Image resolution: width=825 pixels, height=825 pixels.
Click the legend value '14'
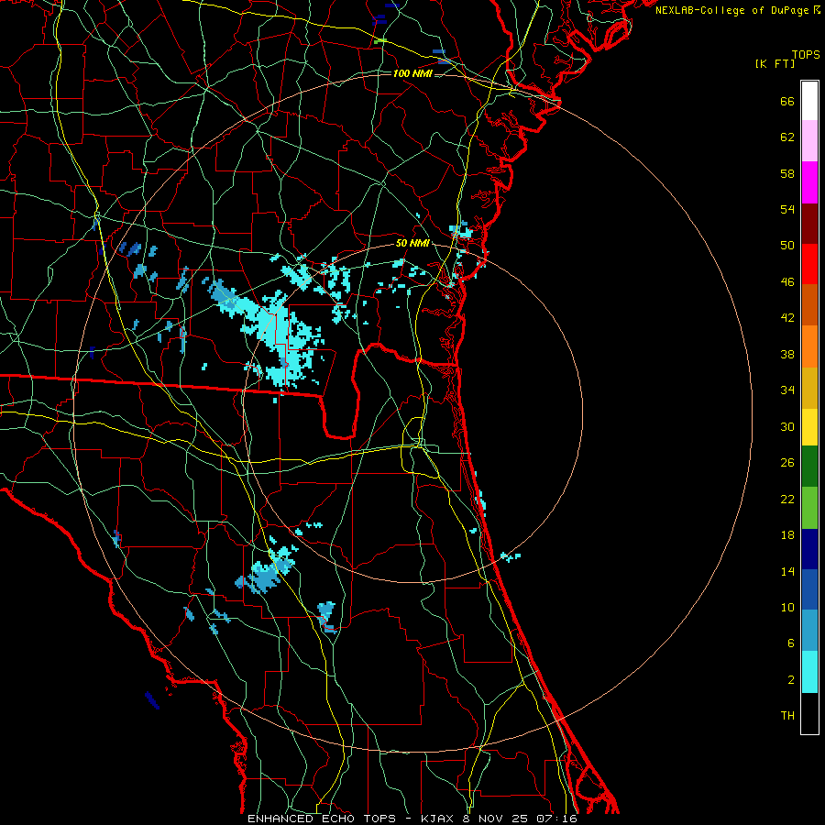coord(787,571)
